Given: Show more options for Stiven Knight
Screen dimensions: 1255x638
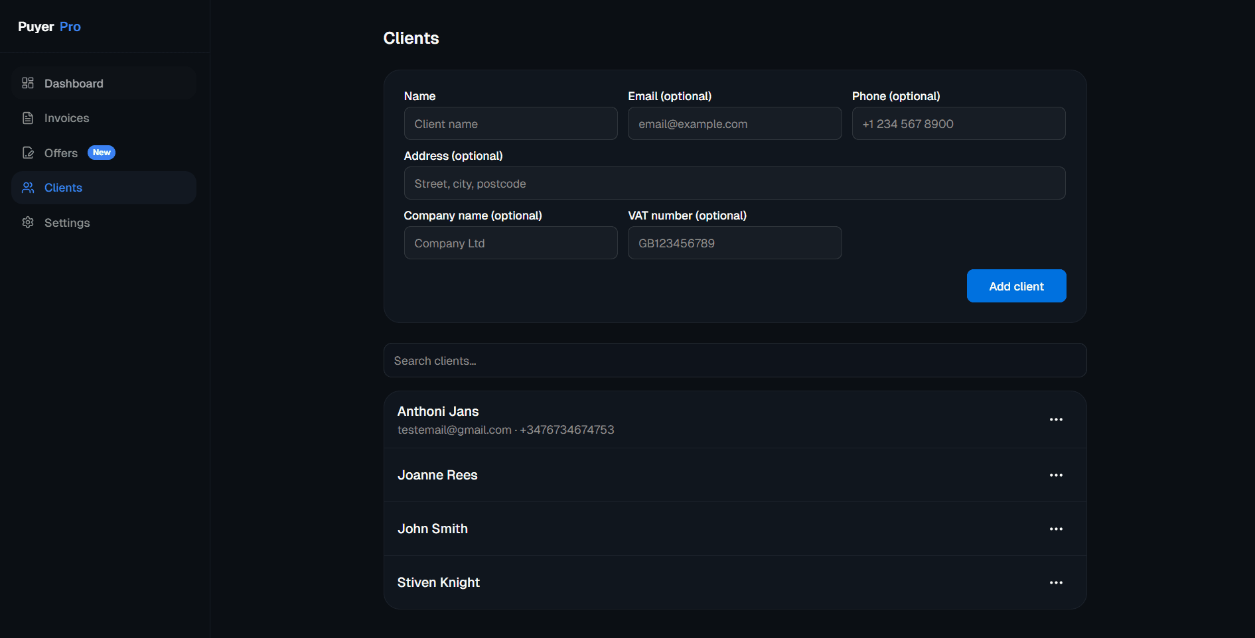Looking at the screenshot, I should [1055, 583].
